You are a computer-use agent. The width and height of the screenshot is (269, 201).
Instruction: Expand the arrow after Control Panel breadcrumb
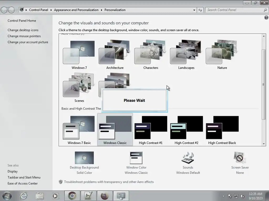[51, 10]
